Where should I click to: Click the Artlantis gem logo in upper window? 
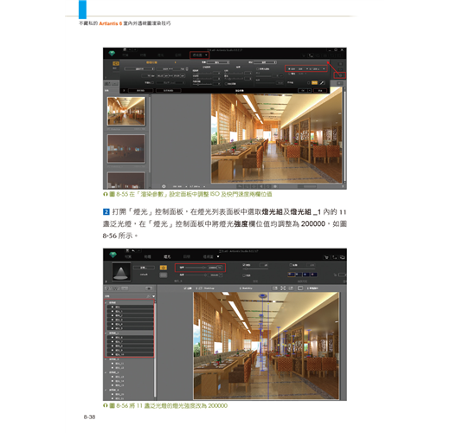112,54
